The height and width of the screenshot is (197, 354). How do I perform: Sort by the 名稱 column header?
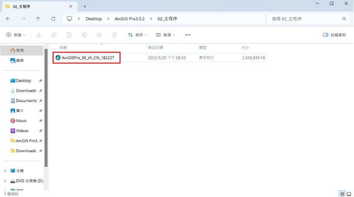63,48
